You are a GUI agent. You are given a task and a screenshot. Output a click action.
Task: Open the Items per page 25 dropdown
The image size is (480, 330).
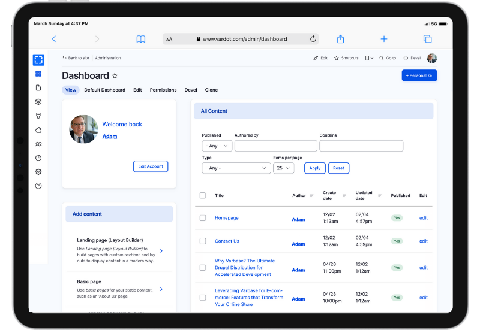click(284, 168)
